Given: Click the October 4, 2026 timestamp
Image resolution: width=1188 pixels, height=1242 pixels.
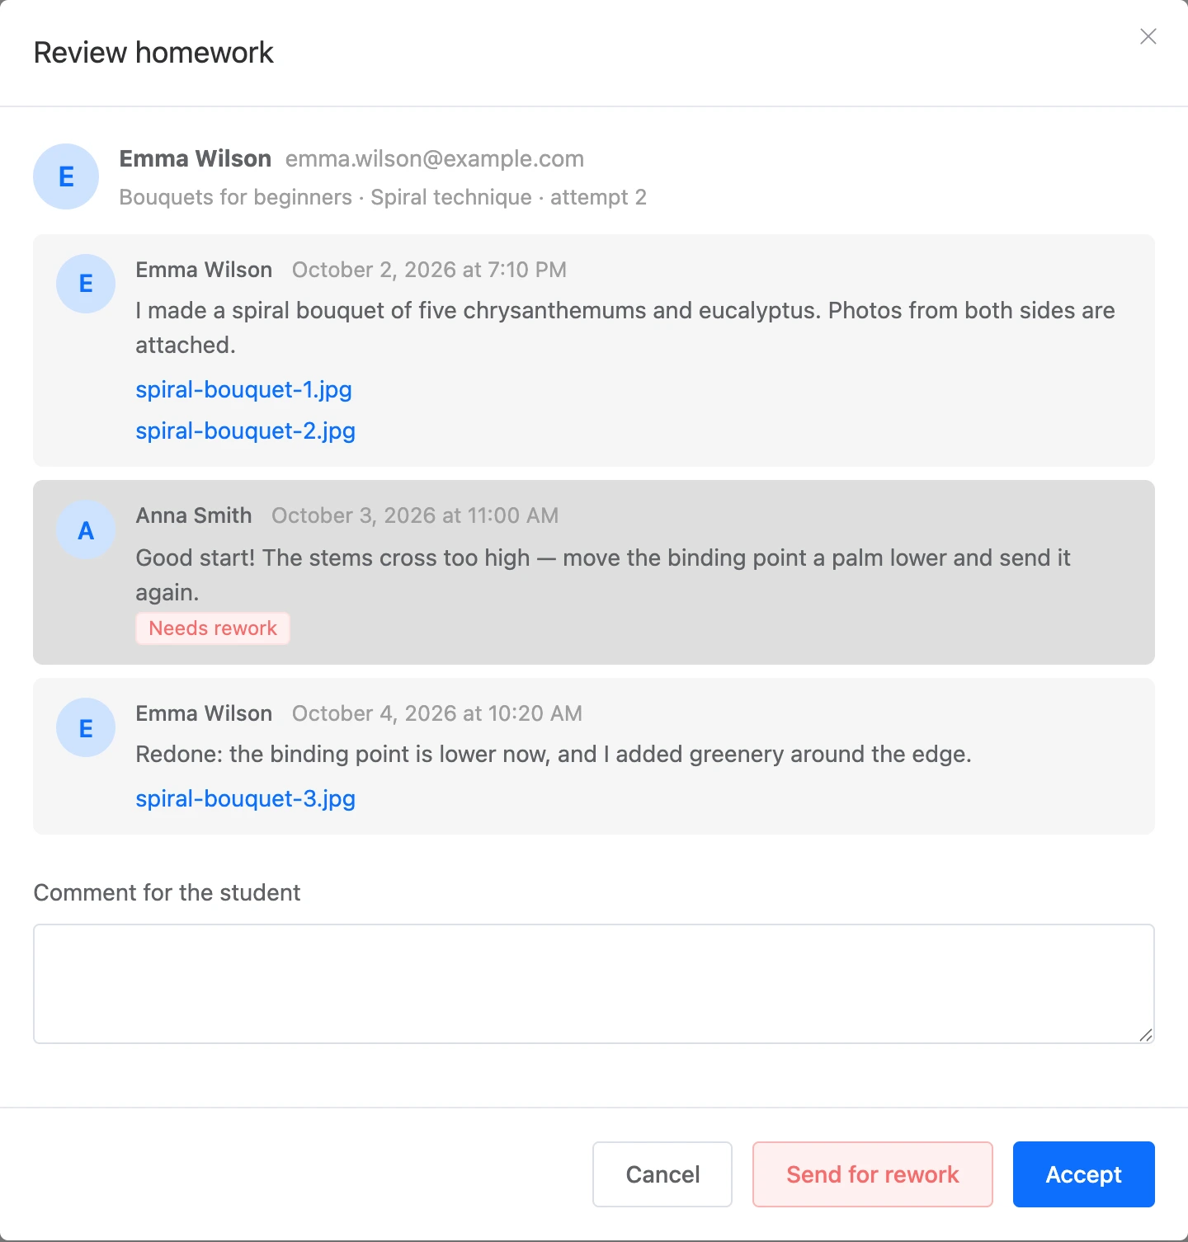Looking at the screenshot, I should tap(437, 713).
